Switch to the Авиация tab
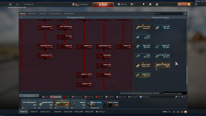This screenshot has width=206, height=116. coord(43,13)
